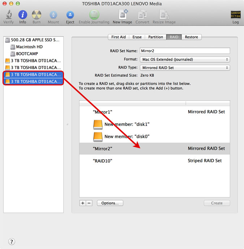The width and height of the screenshot is (244, 249).
Task: Create a New Image from toolbar
Action: (122, 15)
